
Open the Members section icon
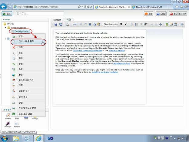17,124
